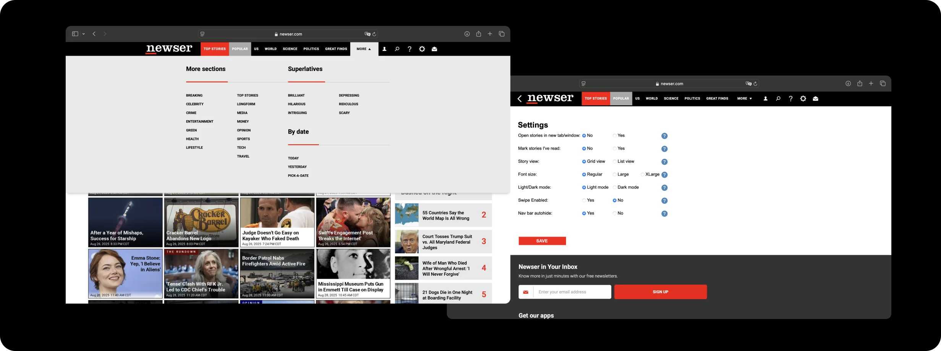Click the email address input field
941x351 pixels.
[x=572, y=292]
